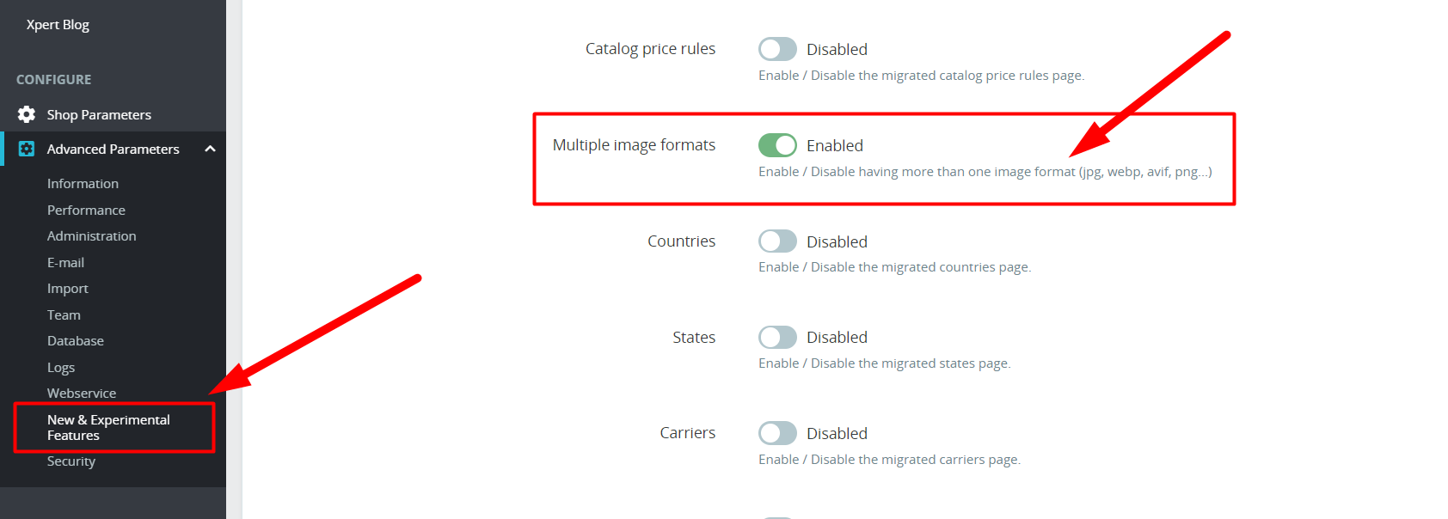Open the Security section
1448x519 pixels.
[x=71, y=461]
